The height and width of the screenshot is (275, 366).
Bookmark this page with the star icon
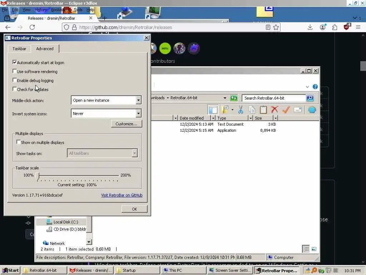[x=276, y=27]
